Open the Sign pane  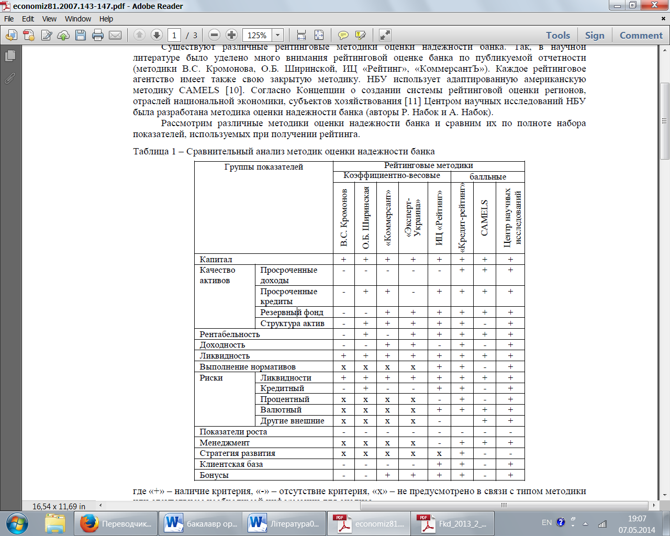pyautogui.click(x=595, y=35)
